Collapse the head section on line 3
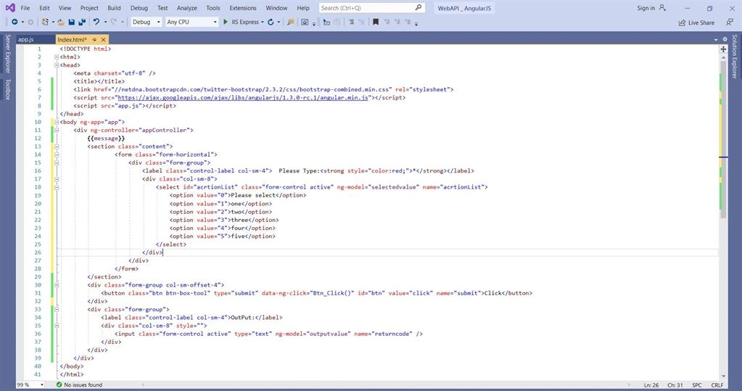The image size is (742, 391). [x=57, y=65]
